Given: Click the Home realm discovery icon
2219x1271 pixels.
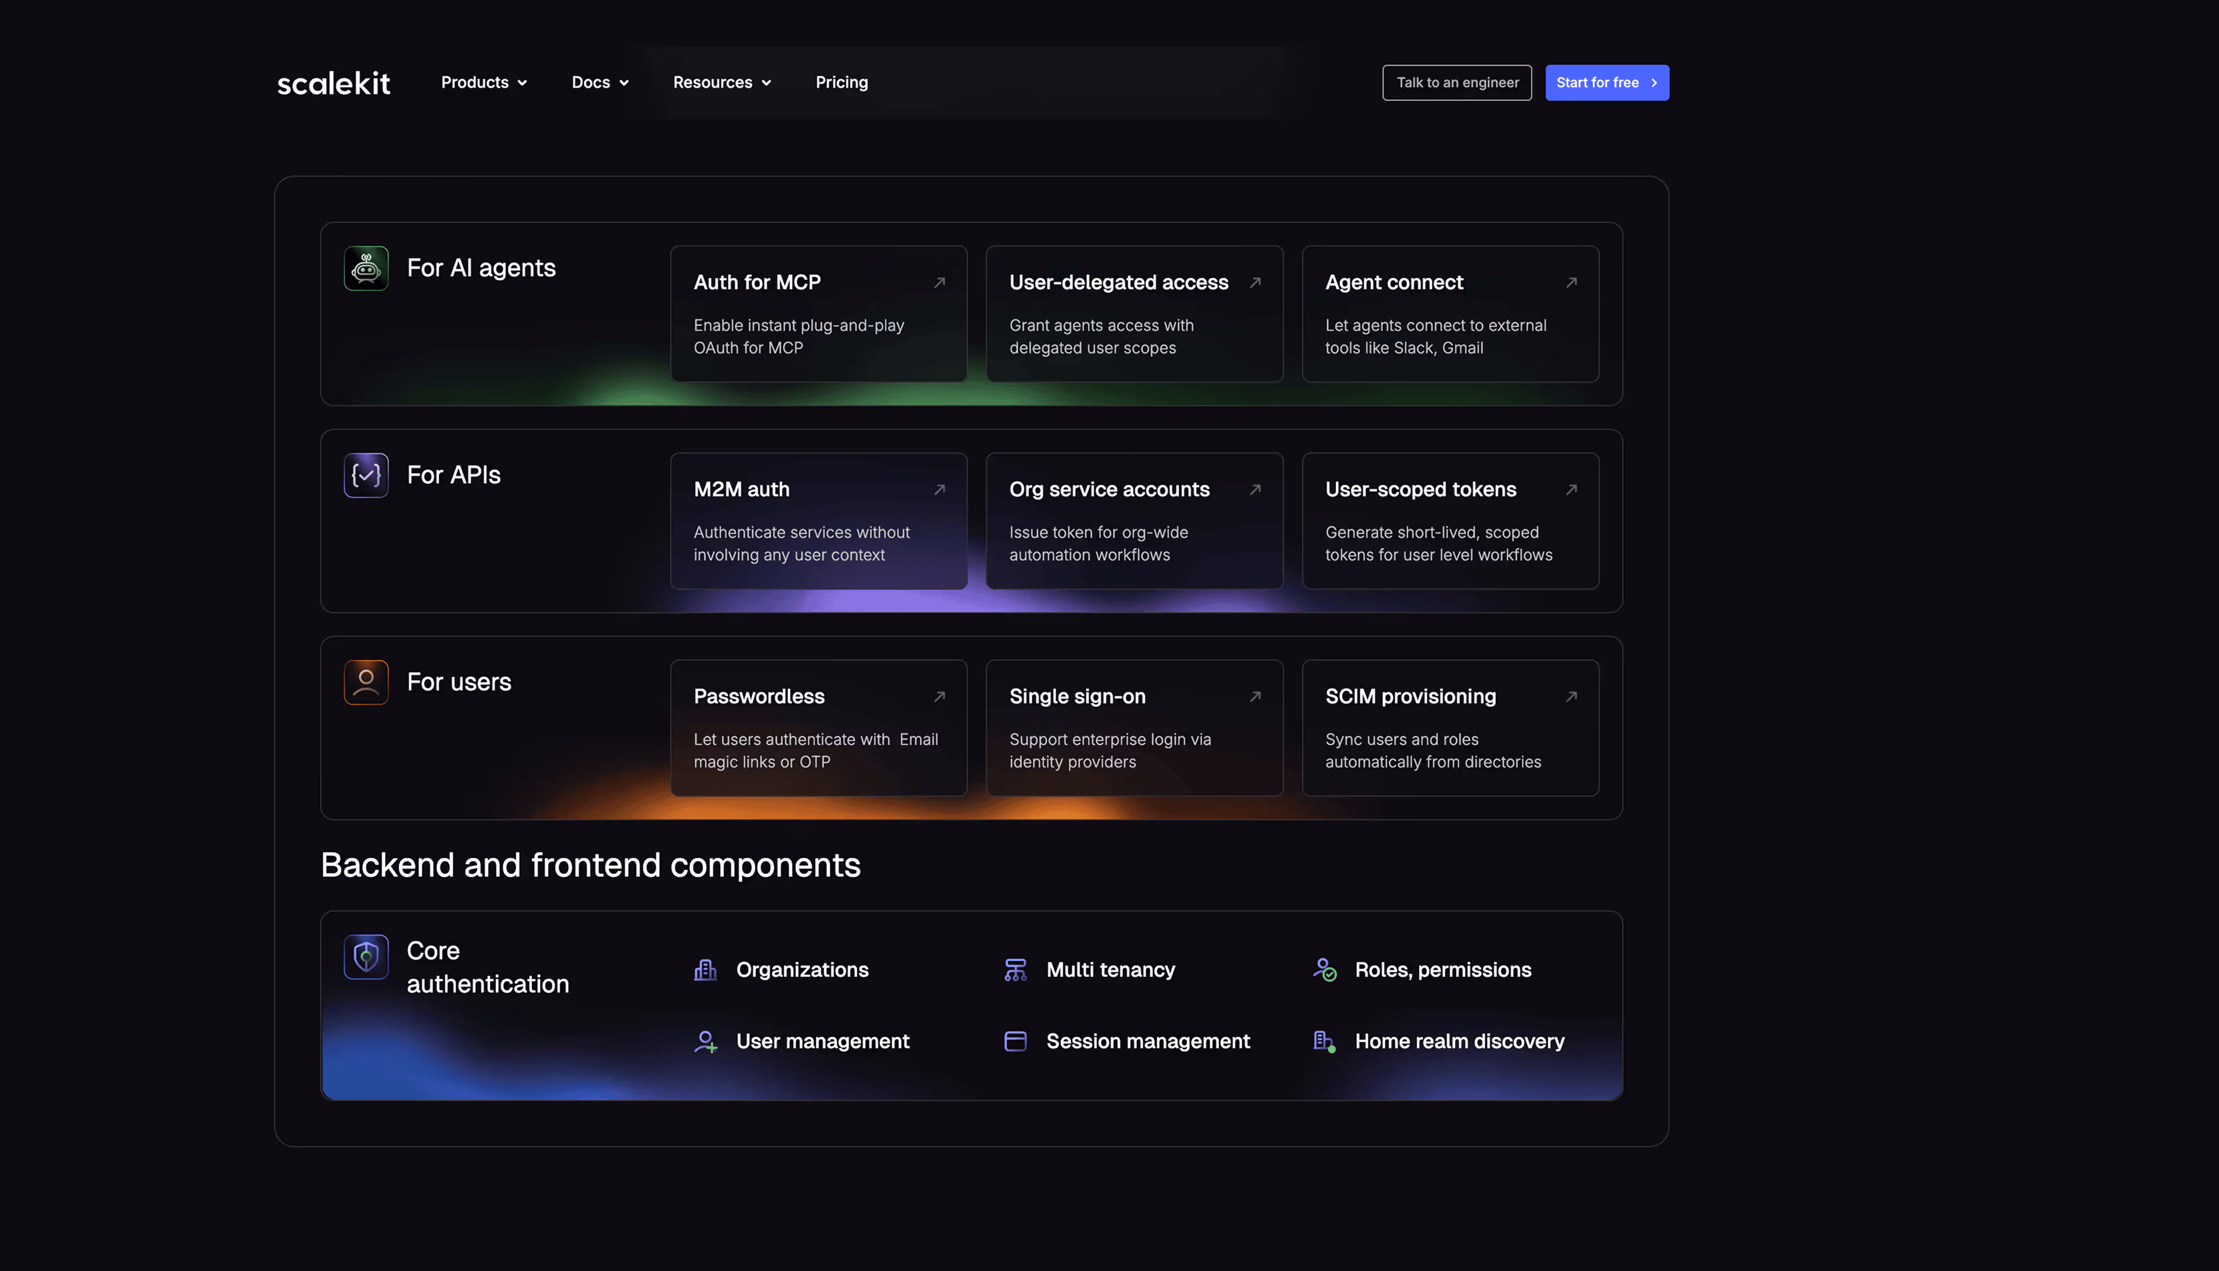Looking at the screenshot, I should [x=1324, y=1041].
